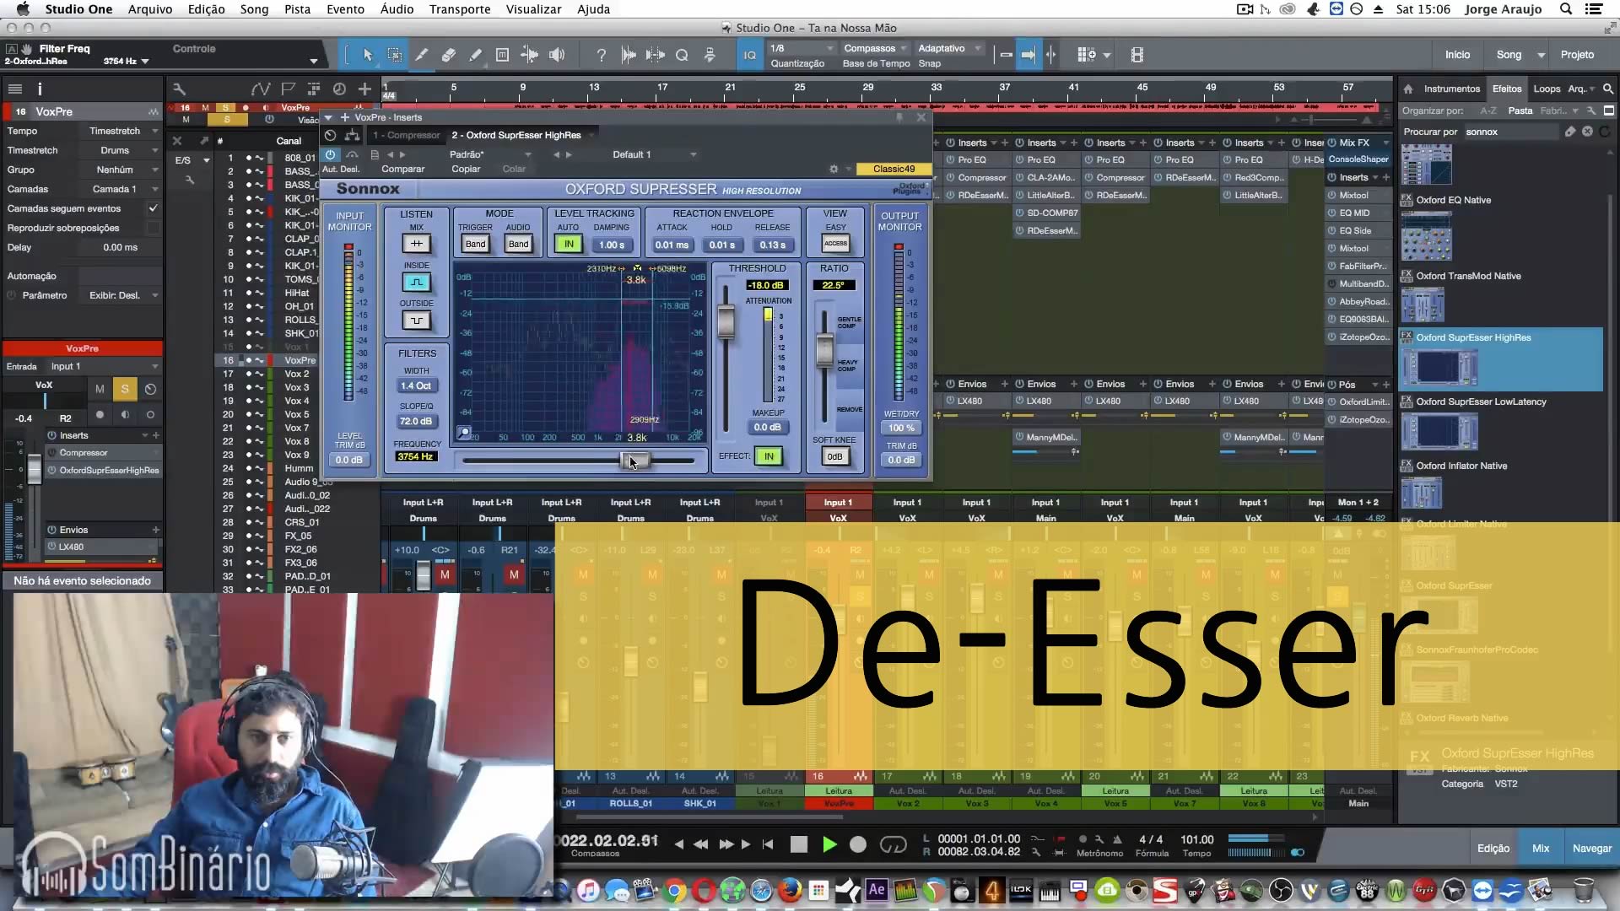
Task: Select the Paint pencil tool
Action: (x=475, y=55)
